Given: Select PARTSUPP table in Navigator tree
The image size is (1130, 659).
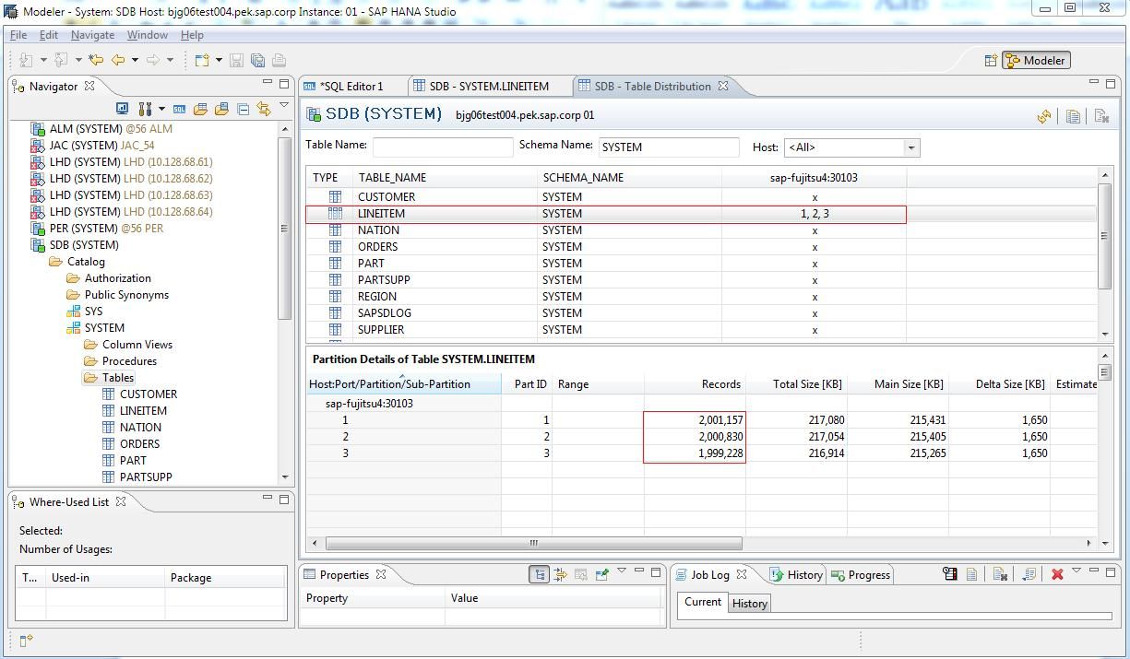Looking at the screenshot, I should 146,477.
